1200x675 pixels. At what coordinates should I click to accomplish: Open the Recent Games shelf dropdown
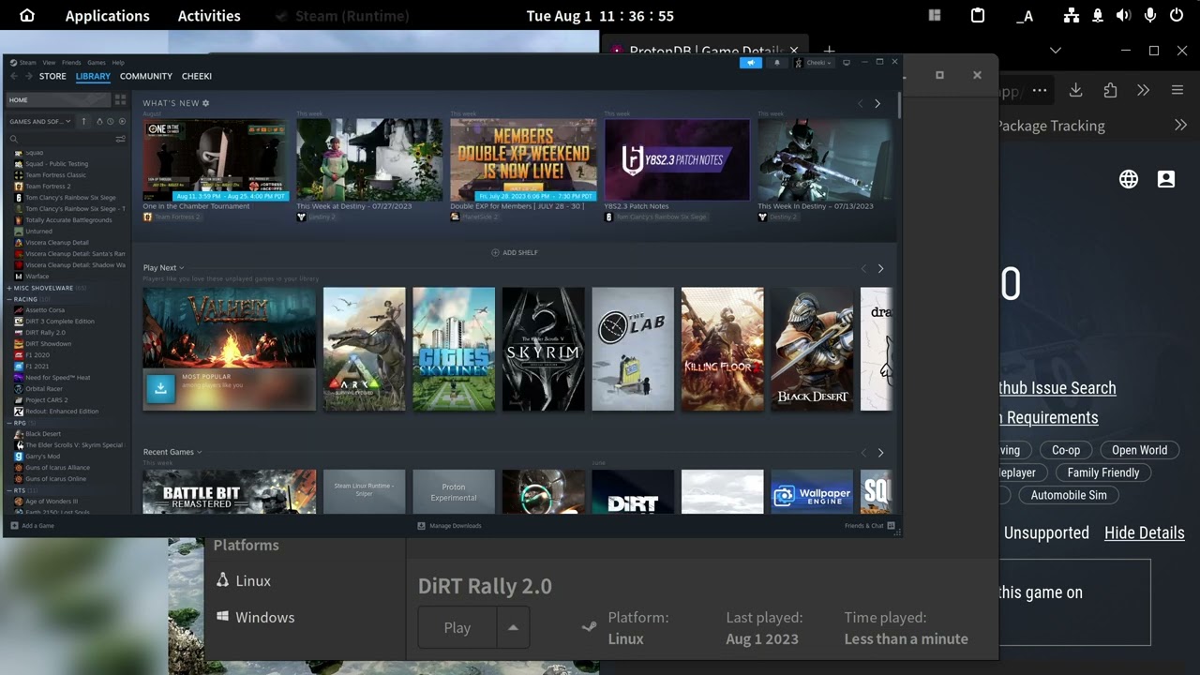click(172, 452)
